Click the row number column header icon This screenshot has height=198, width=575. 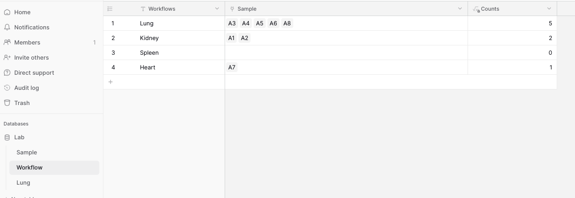tap(110, 8)
